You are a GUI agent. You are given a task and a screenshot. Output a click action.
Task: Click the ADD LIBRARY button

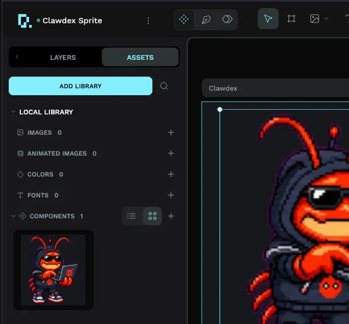(81, 86)
